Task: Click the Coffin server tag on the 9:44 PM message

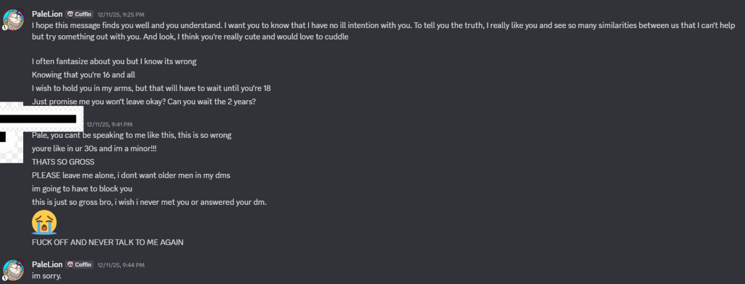Action: point(79,265)
